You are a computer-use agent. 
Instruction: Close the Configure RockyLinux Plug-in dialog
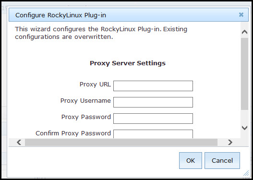241,15
